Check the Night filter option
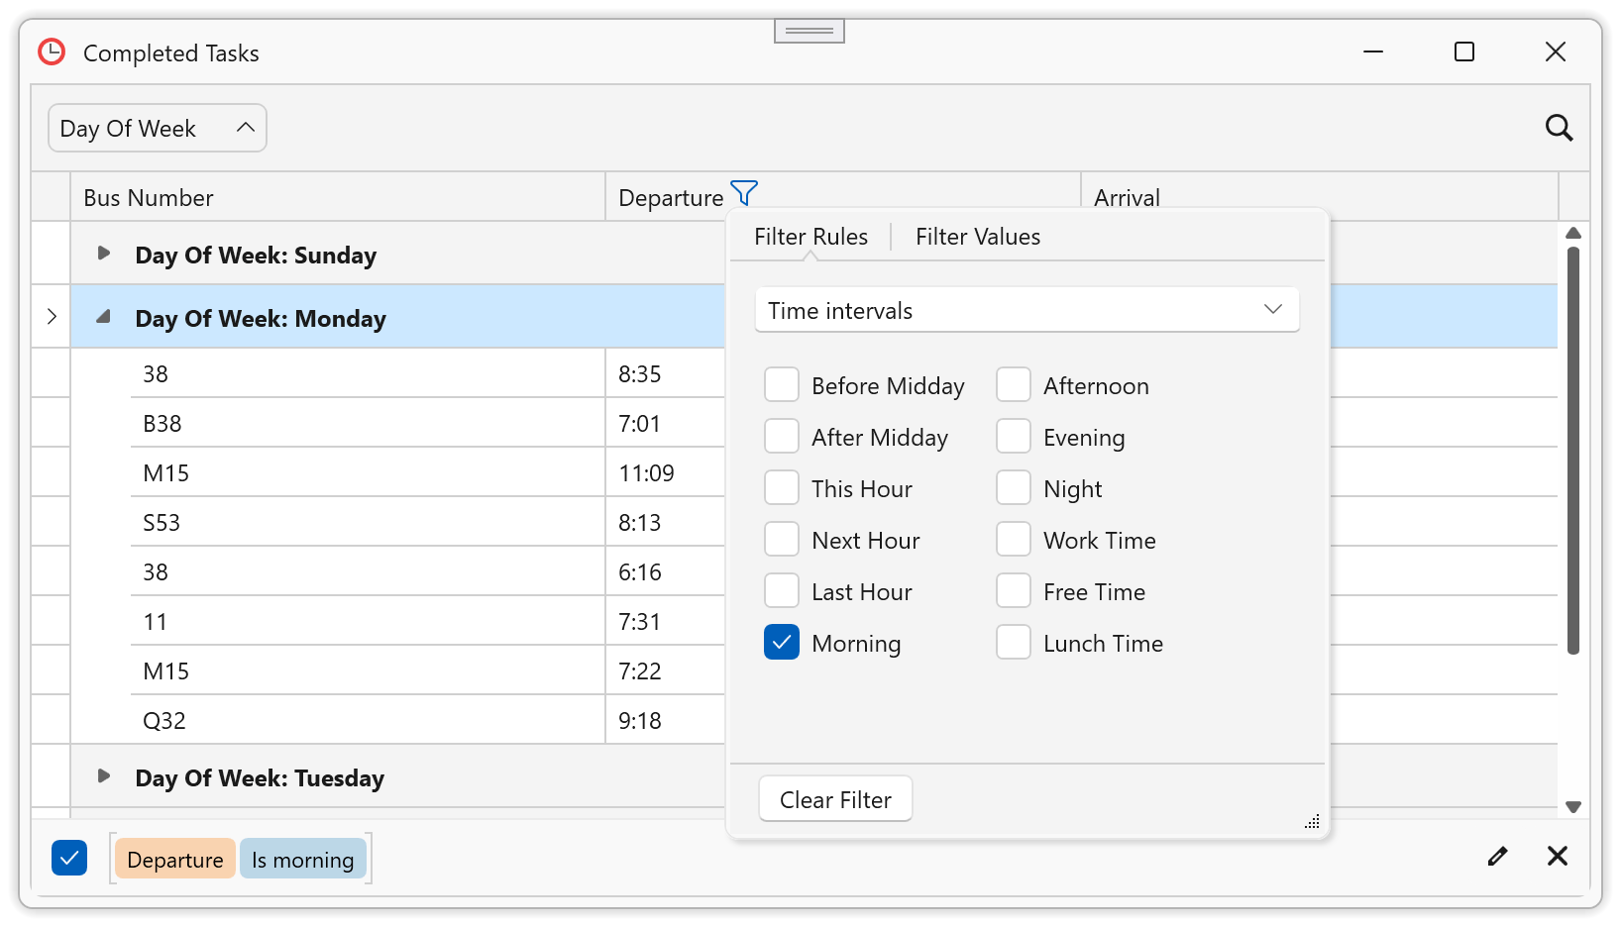This screenshot has width=1621, height=927. tap(1013, 487)
